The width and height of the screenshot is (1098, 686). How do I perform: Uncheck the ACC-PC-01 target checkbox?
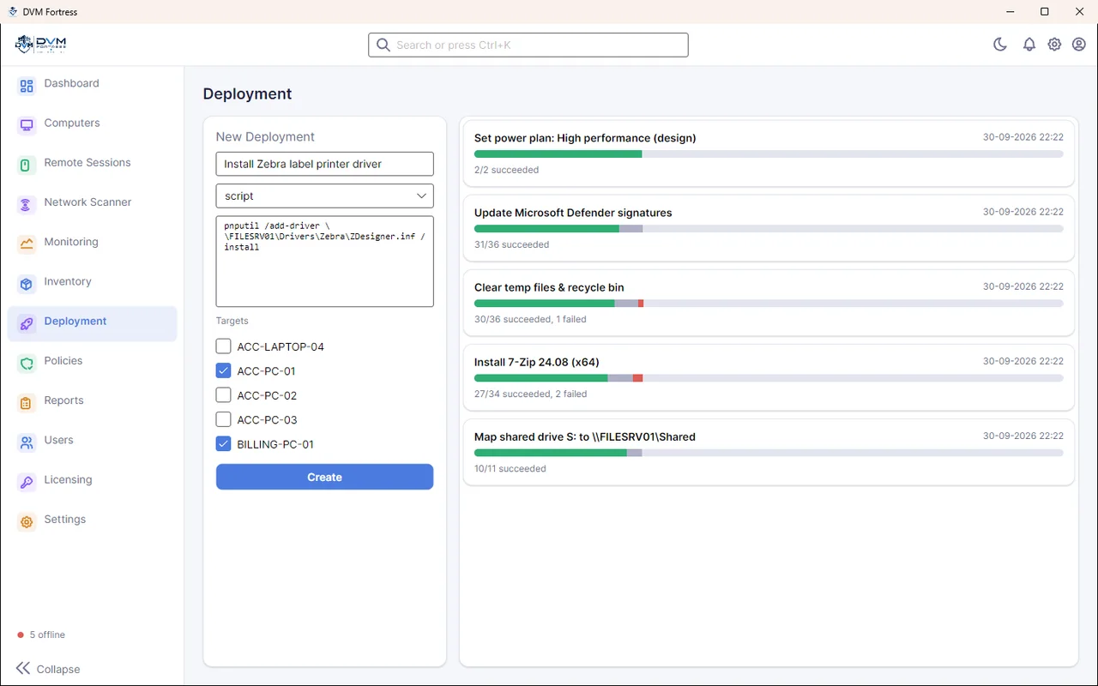[223, 370]
